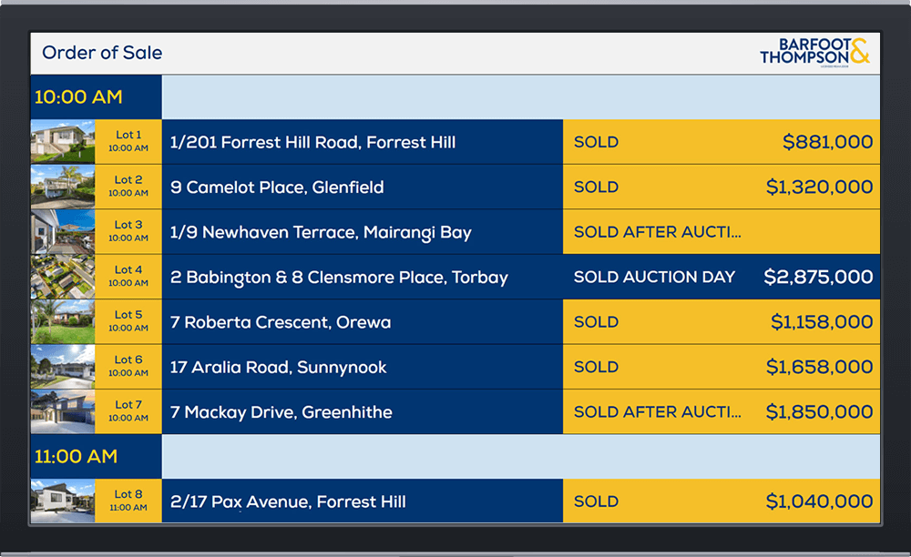The width and height of the screenshot is (911, 557).
Task: View Lot 7 house thumbnail
Action: (x=62, y=411)
